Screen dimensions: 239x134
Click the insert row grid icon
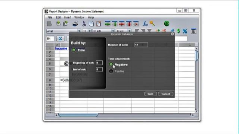(108, 24)
